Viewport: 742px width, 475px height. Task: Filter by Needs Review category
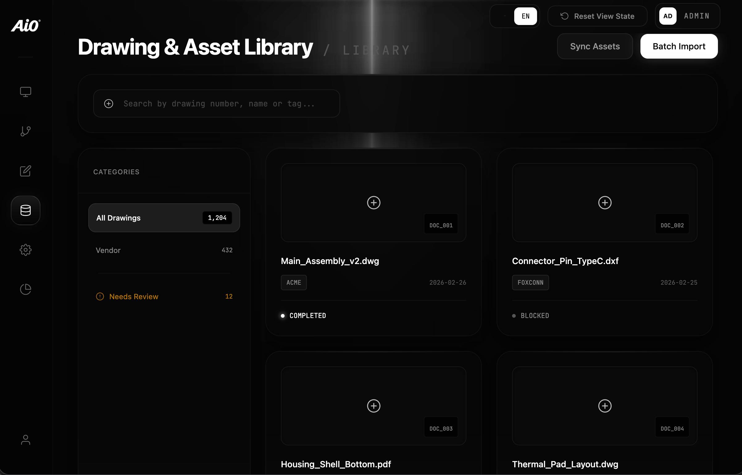(x=164, y=296)
